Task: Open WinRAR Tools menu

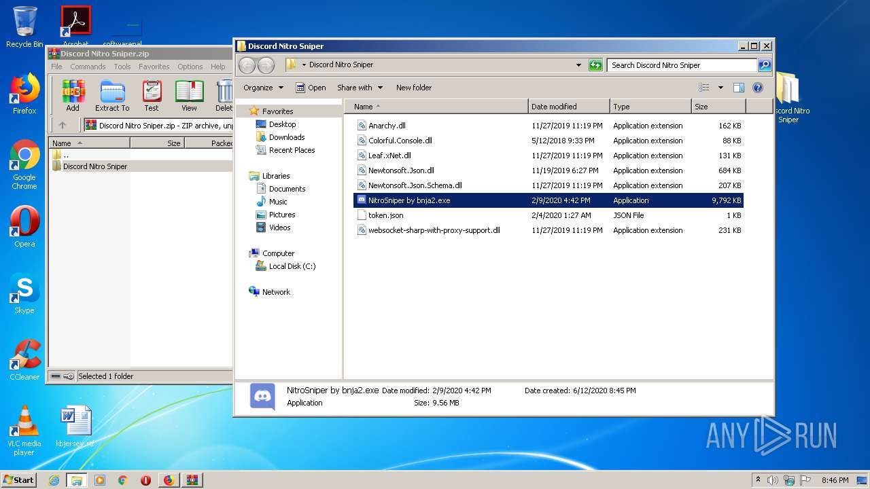Action: tap(122, 67)
